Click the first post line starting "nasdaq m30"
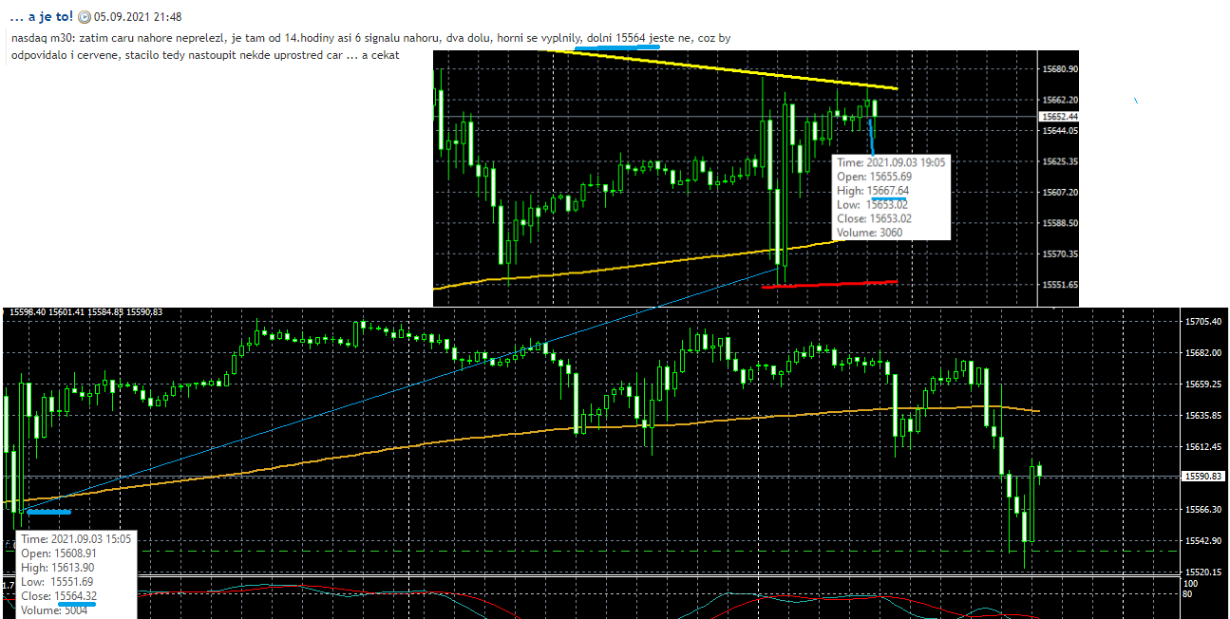Screen dimensions: 1230x619 pyautogui.click(x=370, y=38)
